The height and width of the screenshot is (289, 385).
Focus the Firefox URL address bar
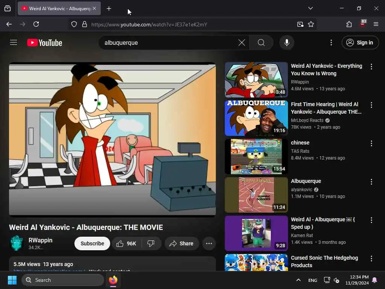point(191,24)
